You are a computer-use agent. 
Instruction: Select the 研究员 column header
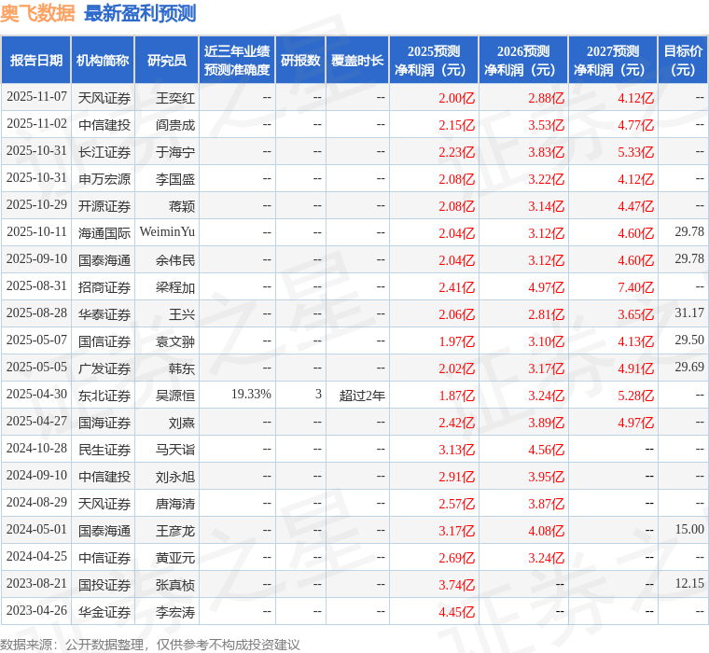click(167, 60)
